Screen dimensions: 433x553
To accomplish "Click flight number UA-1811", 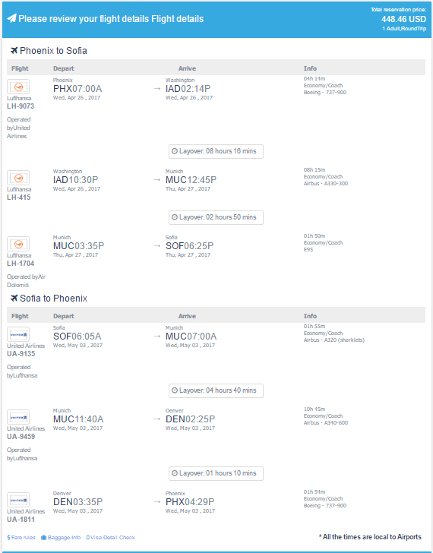I will pyautogui.click(x=21, y=520).
